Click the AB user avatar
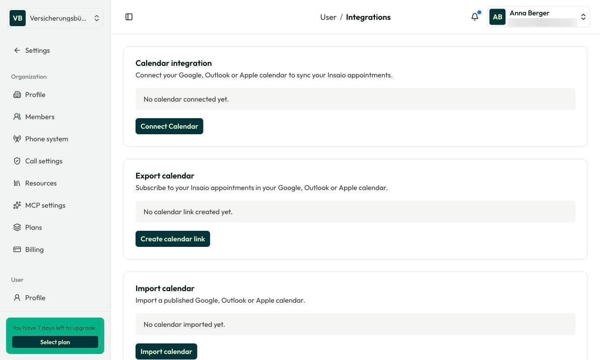600x360 pixels. pyautogui.click(x=497, y=17)
